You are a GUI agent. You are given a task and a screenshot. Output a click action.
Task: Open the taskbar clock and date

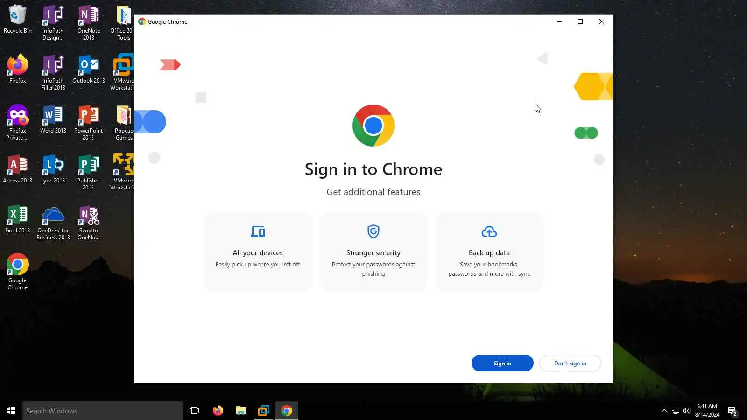click(707, 411)
